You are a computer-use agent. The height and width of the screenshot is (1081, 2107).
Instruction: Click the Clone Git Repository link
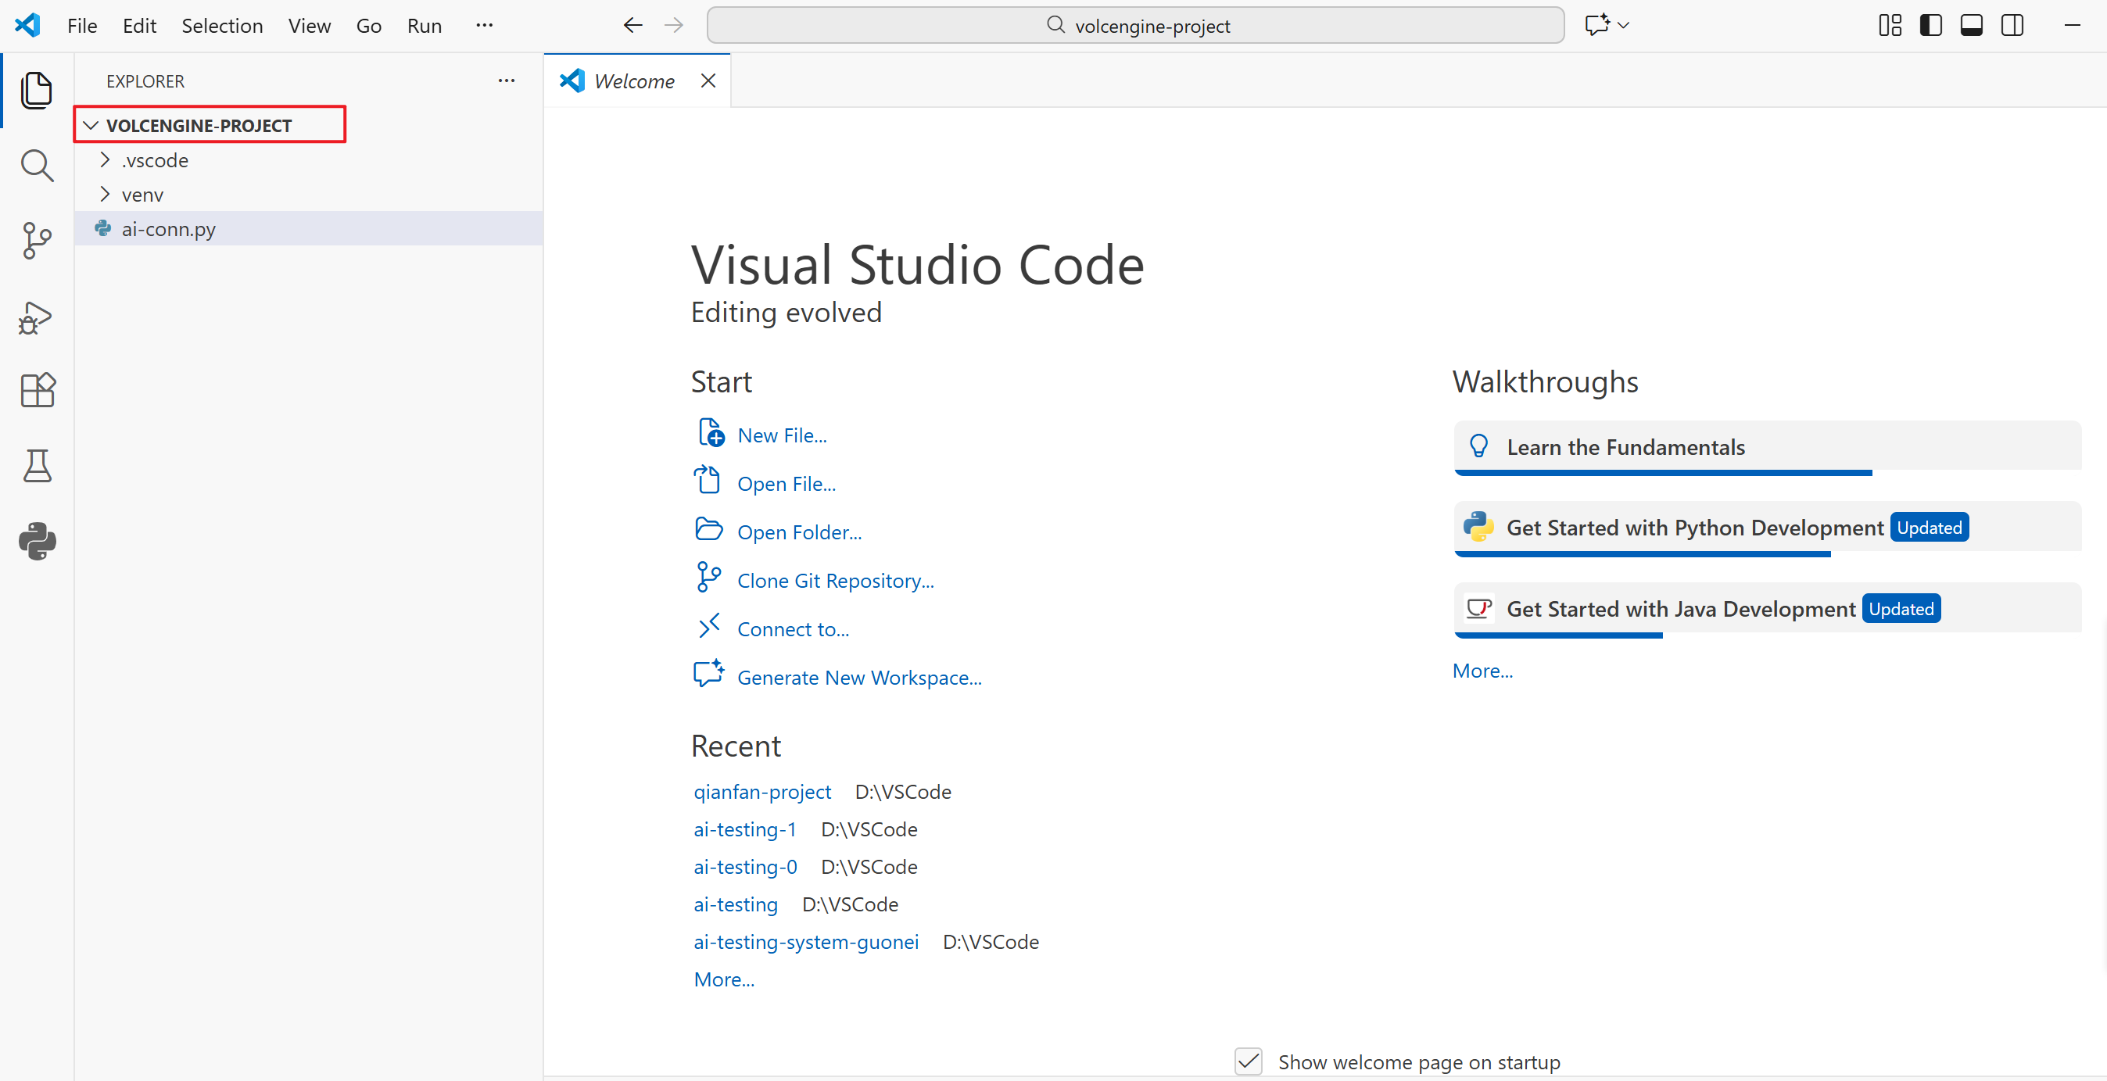tap(835, 581)
